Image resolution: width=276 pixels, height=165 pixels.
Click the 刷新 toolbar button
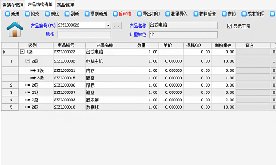coord(72,14)
